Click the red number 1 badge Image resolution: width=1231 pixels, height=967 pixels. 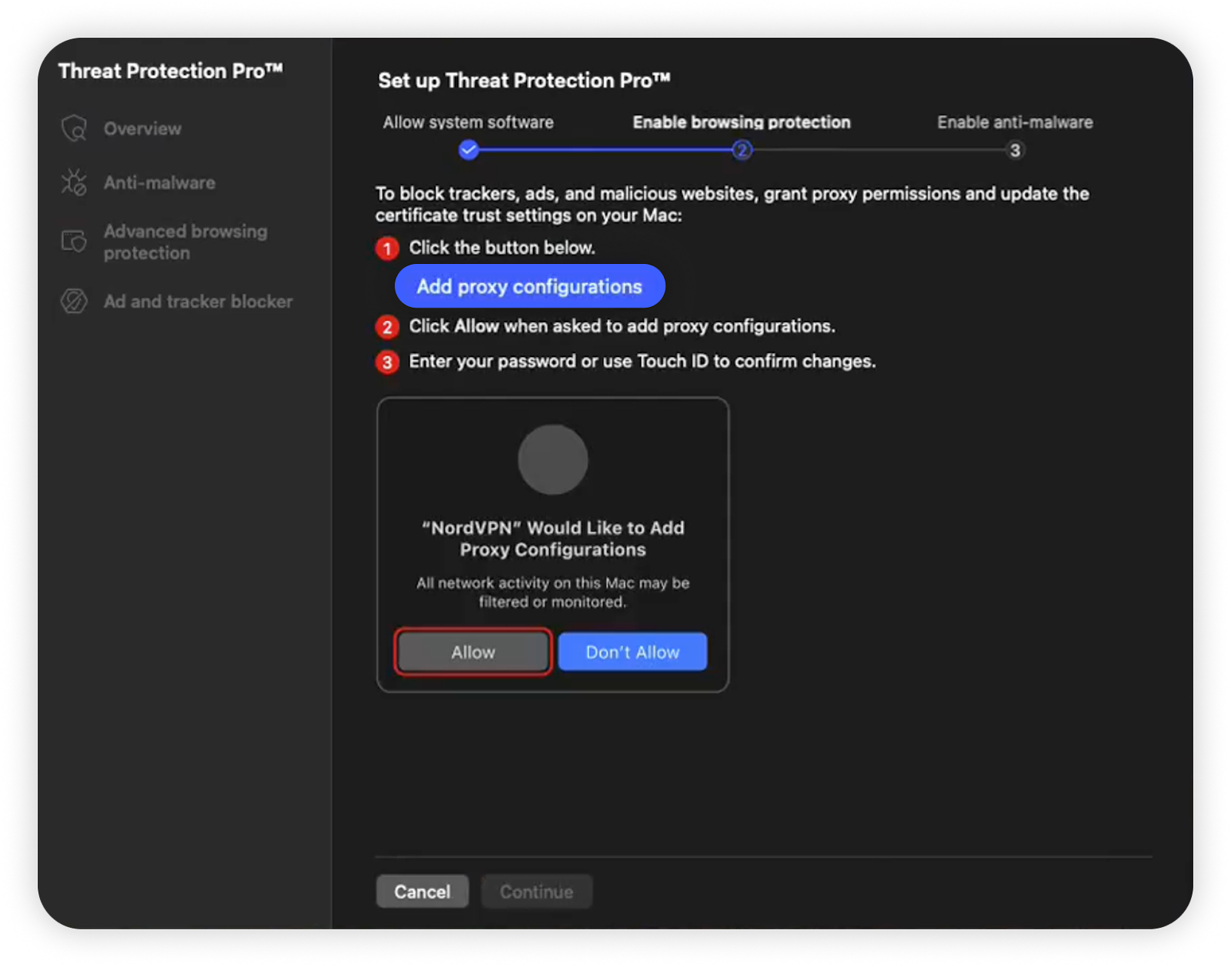pos(387,248)
